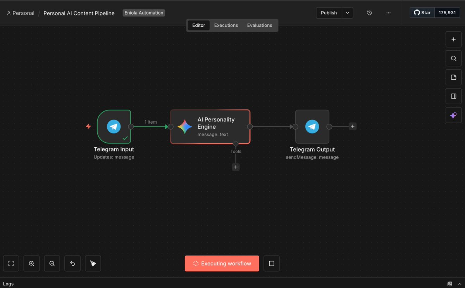Click the Executing workflow button
This screenshot has width=465, height=288.
pyautogui.click(x=222, y=264)
